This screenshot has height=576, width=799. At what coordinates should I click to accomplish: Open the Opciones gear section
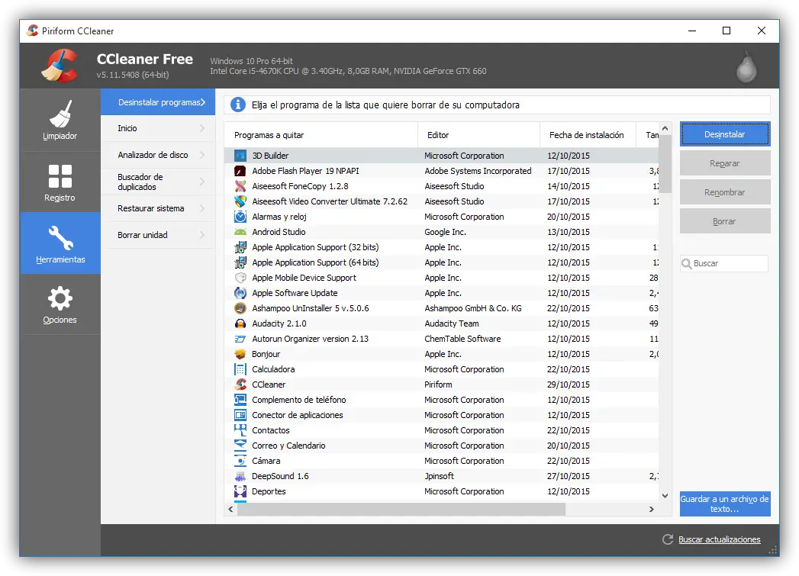click(60, 304)
